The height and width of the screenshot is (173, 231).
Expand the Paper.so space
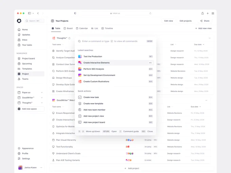tap(42, 93)
